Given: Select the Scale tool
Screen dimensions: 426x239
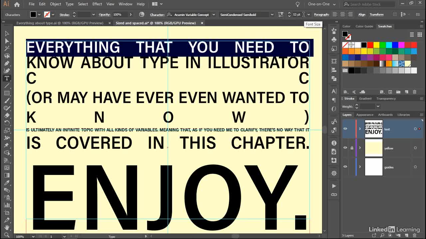Looking at the screenshot, I should coord(7,130).
